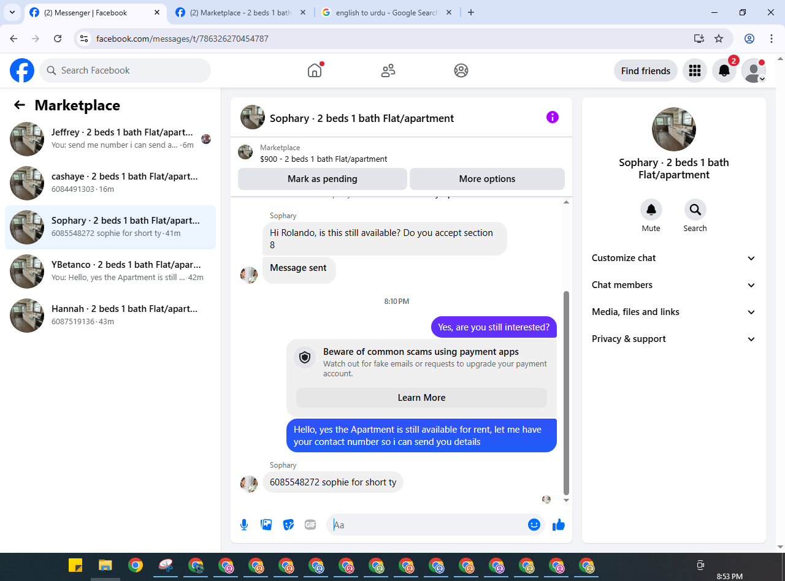This screenshot has height=581, width=785.
Task: Click the chat scrollbar thumb
Action: coord(566,392)
